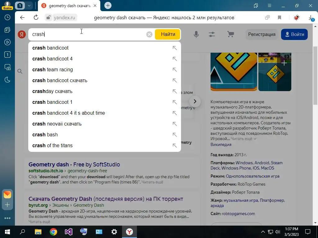318x238 pixels.
Task: Open the Windows Start menu
Action: 7,232
